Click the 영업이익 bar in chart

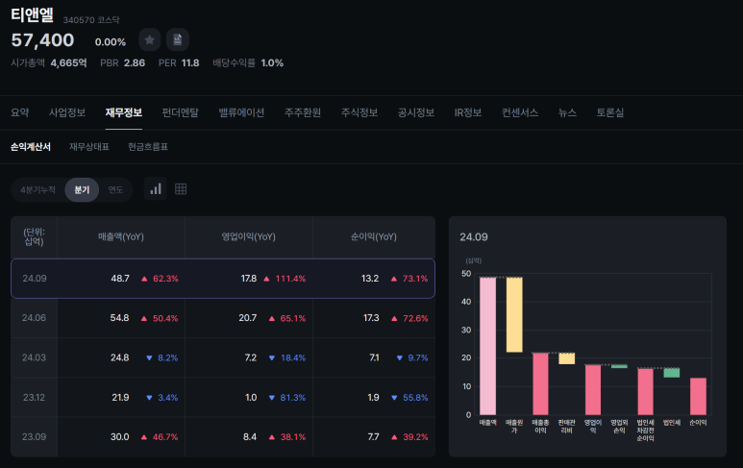pos(593,390)
